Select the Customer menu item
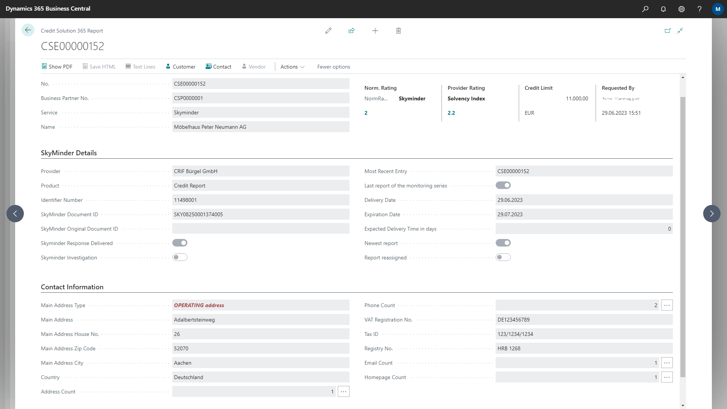 coord(181,67)
